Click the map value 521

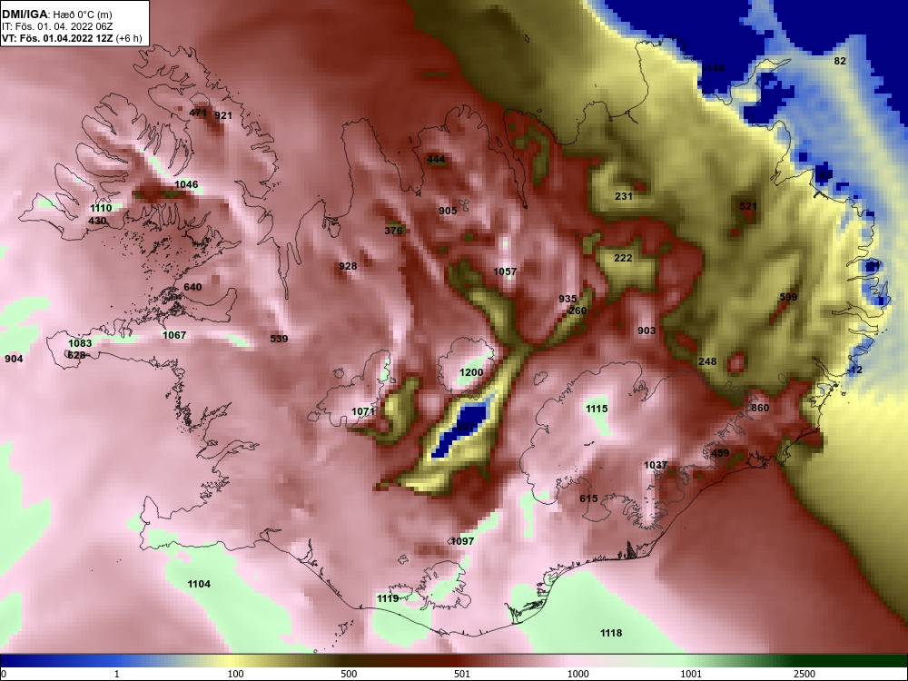tap(748, 206)
